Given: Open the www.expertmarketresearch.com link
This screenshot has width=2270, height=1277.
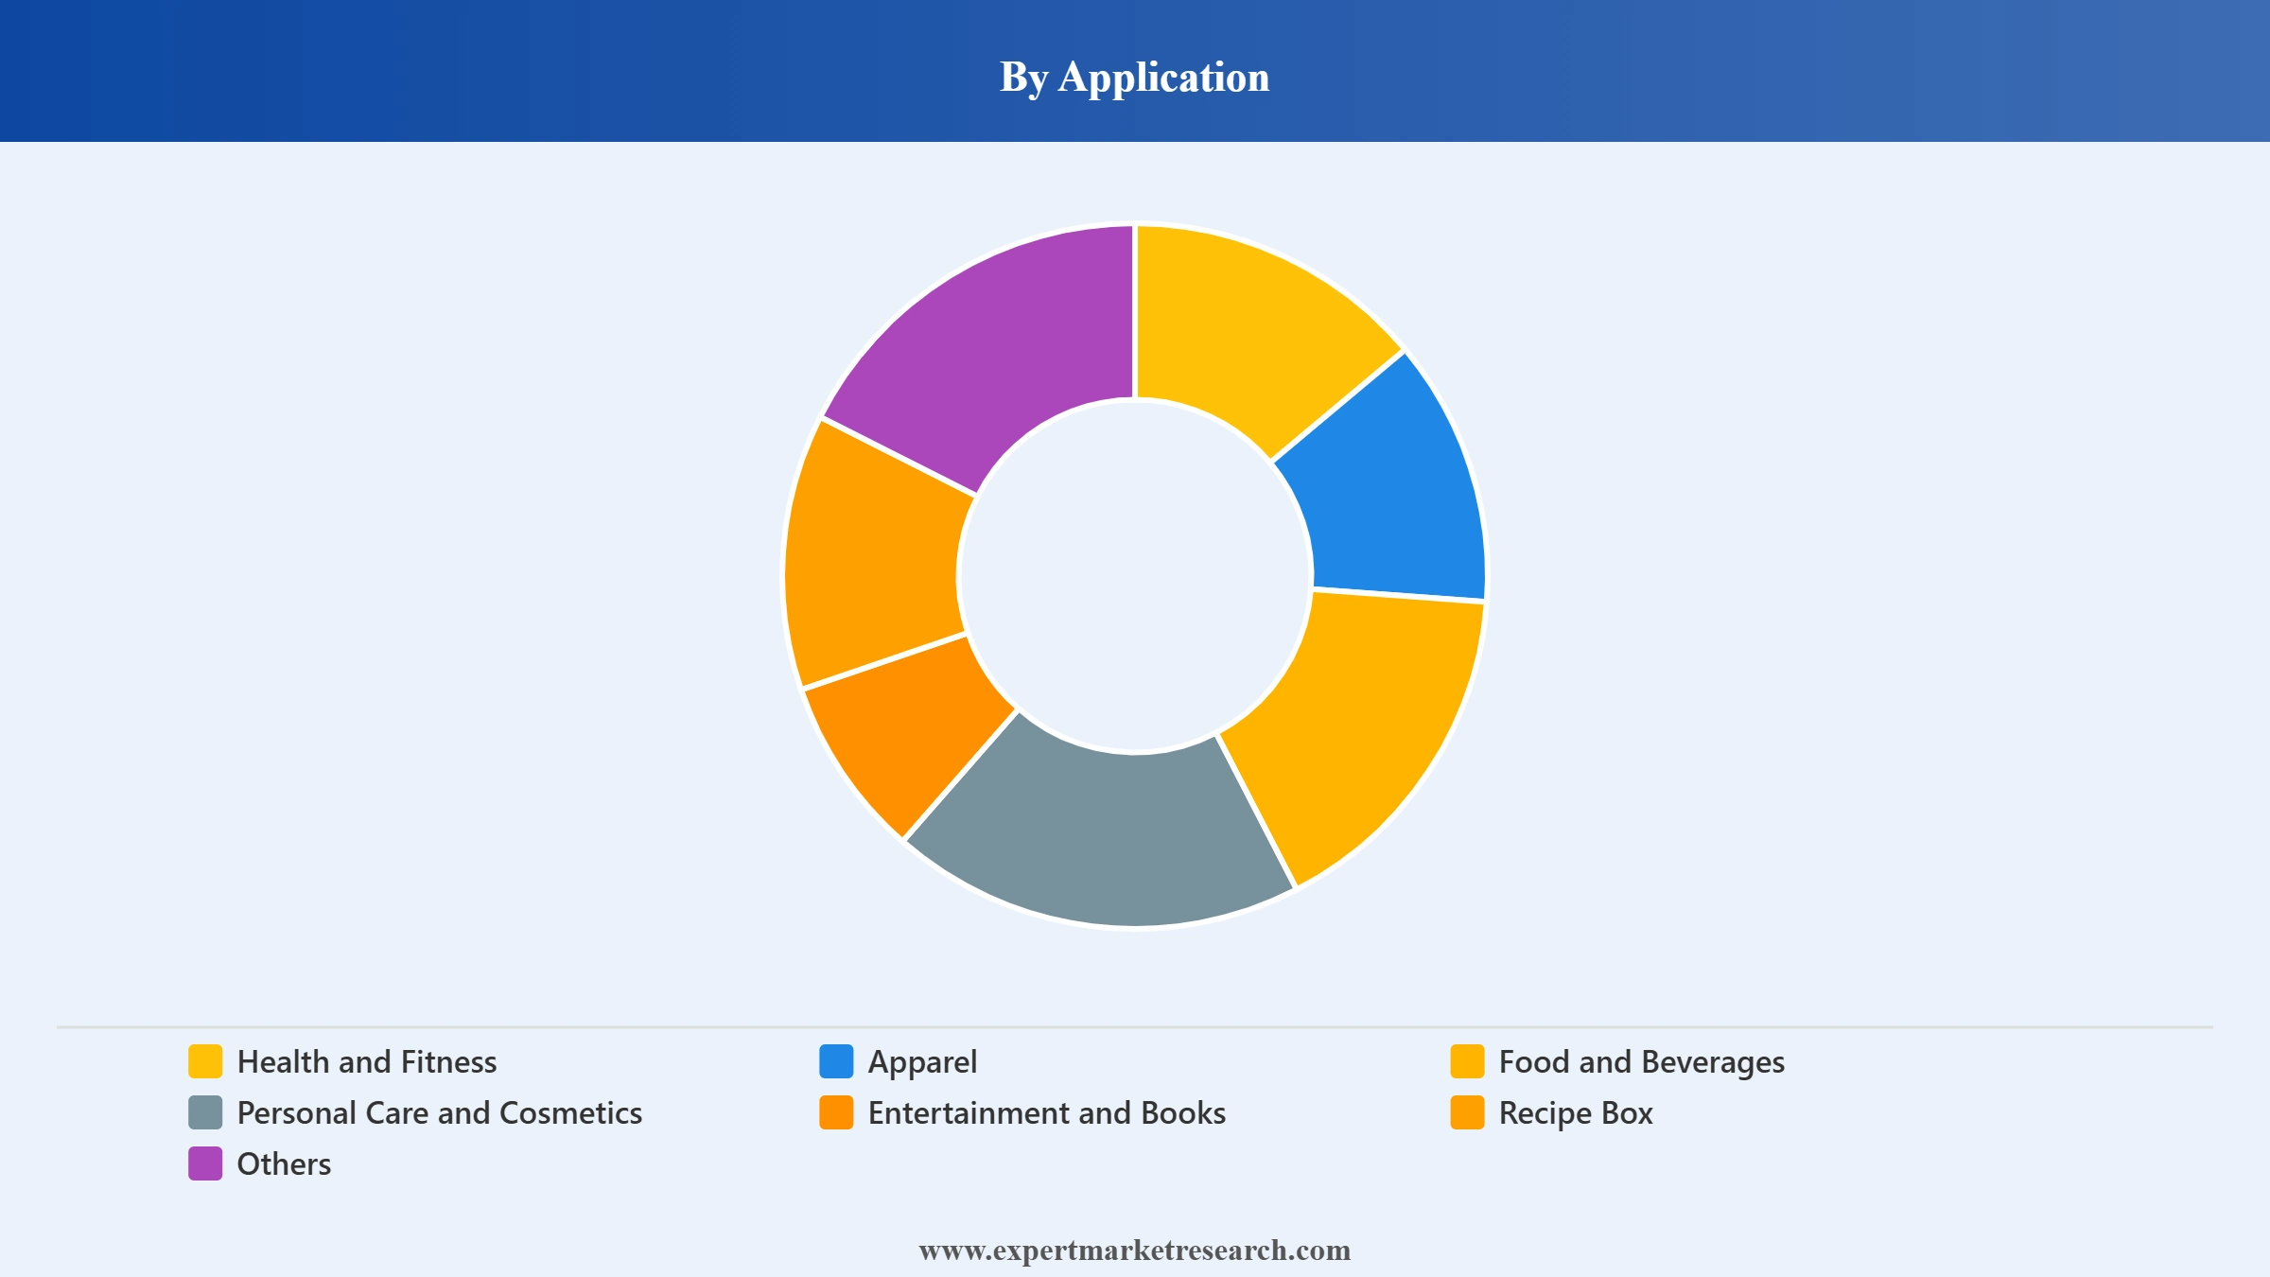Looking at the screenshot, I should (x=1135, y=1251).
